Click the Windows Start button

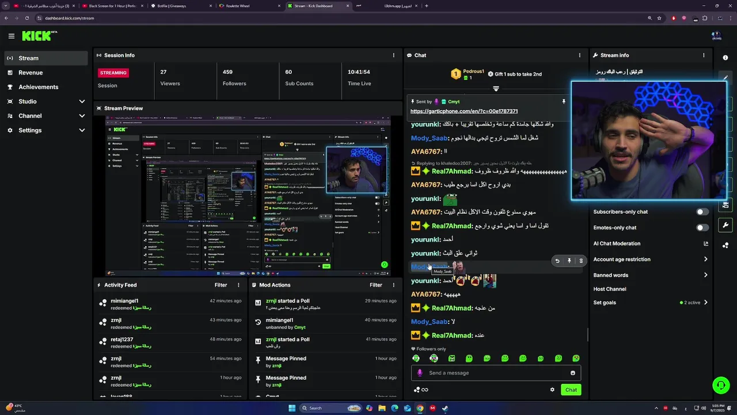[x=292, y=408]
